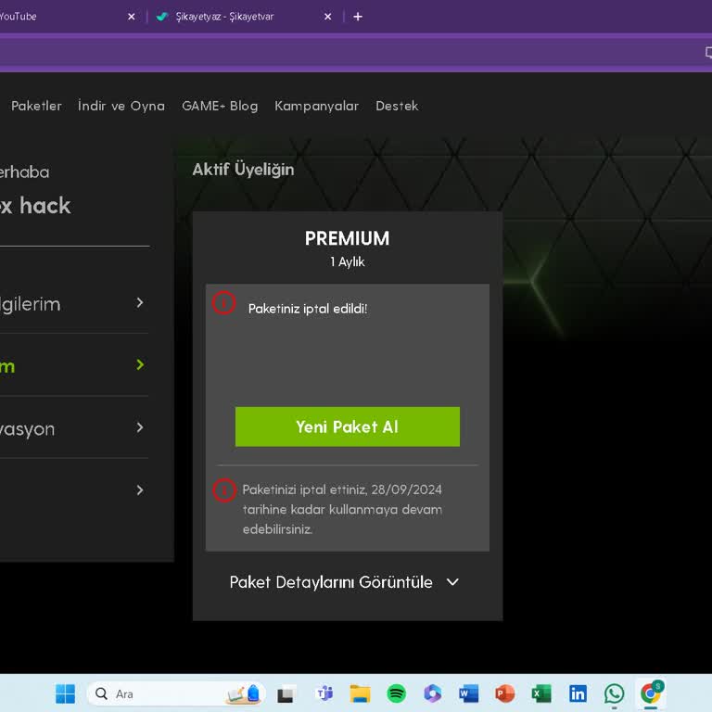Click the text mentioning 28/09/2024
The image size is (712, 712).
342,509
